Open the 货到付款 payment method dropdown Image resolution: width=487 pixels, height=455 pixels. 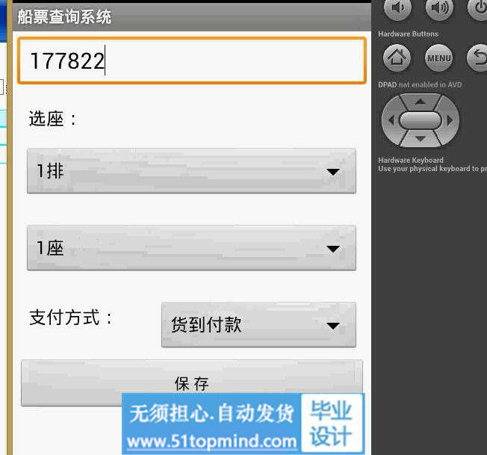[258, 324]
